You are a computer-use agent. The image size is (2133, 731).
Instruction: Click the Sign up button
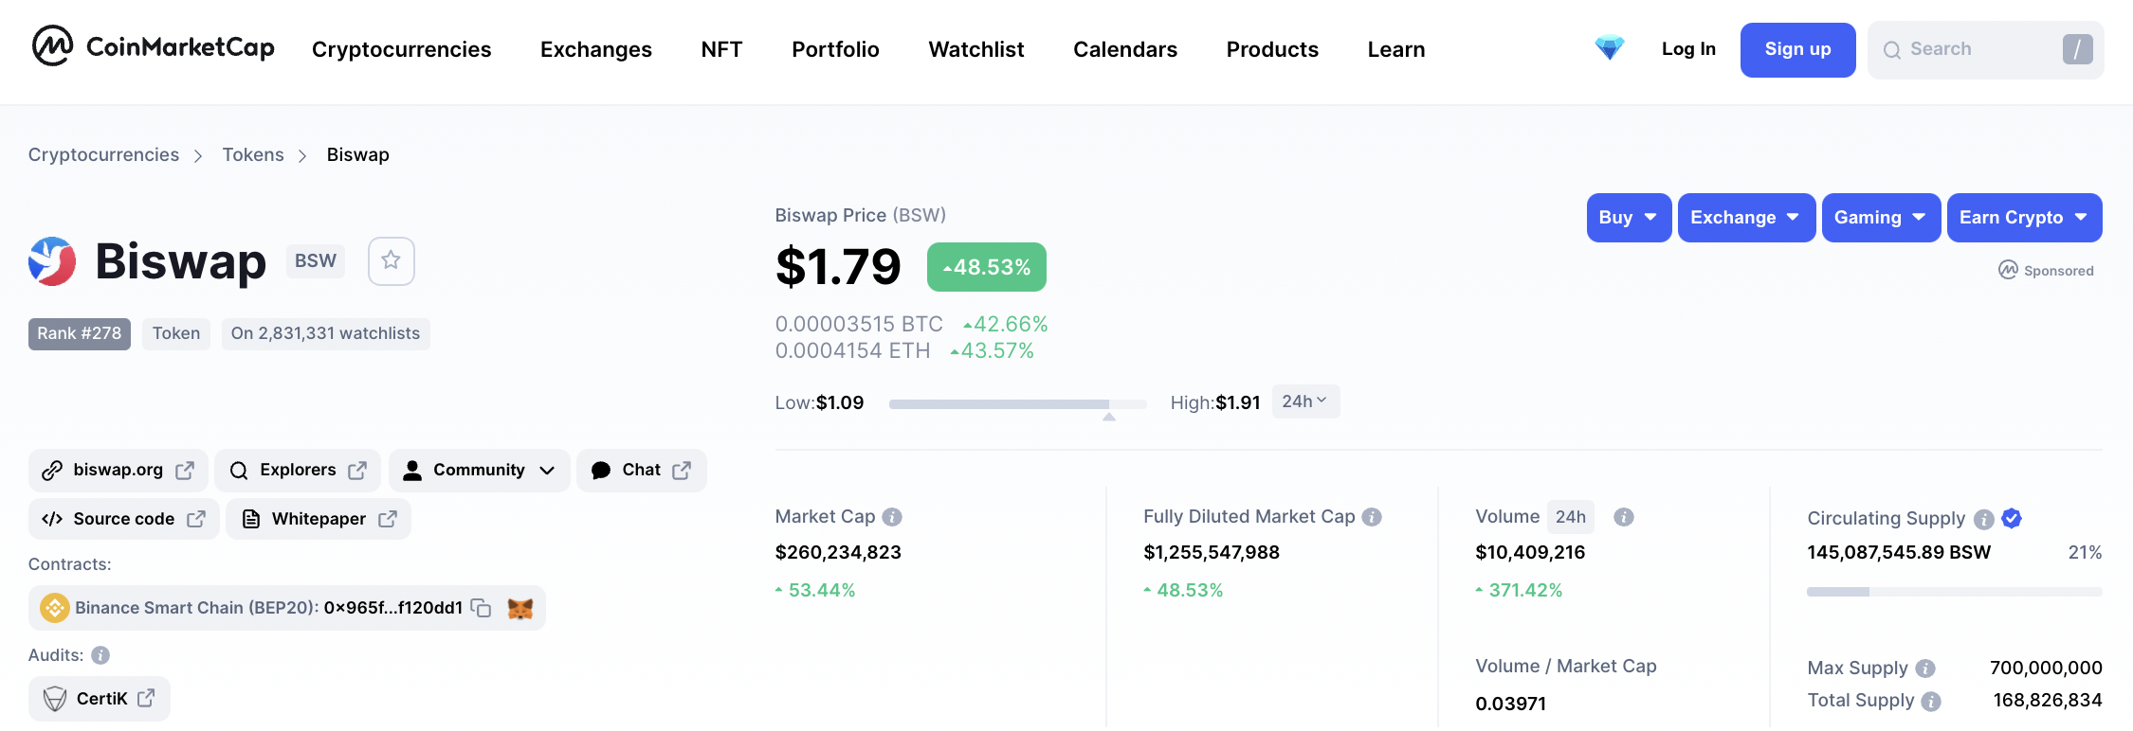tap(1797, 49)
